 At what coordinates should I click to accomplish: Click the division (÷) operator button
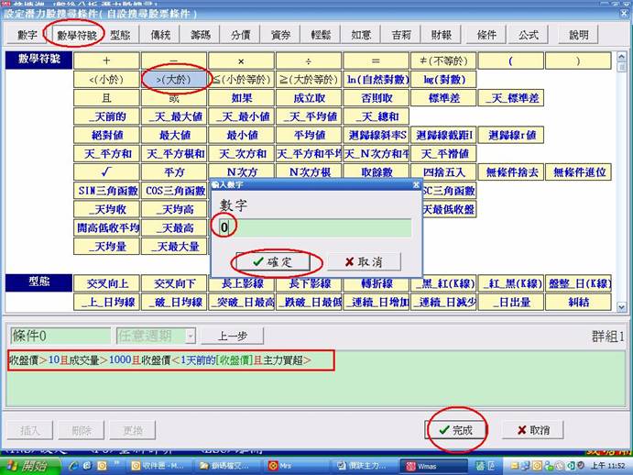click(308, 60)
